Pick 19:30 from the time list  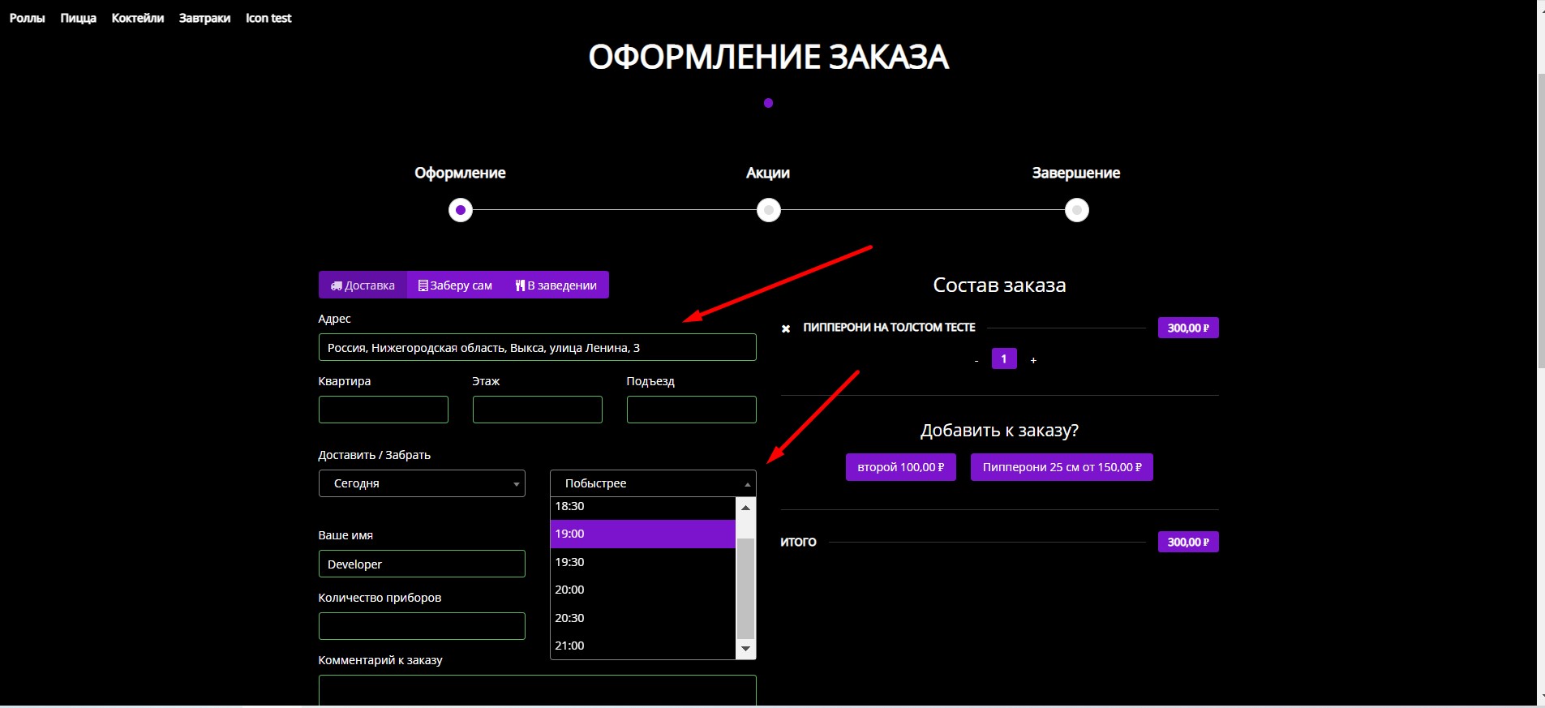642,562
